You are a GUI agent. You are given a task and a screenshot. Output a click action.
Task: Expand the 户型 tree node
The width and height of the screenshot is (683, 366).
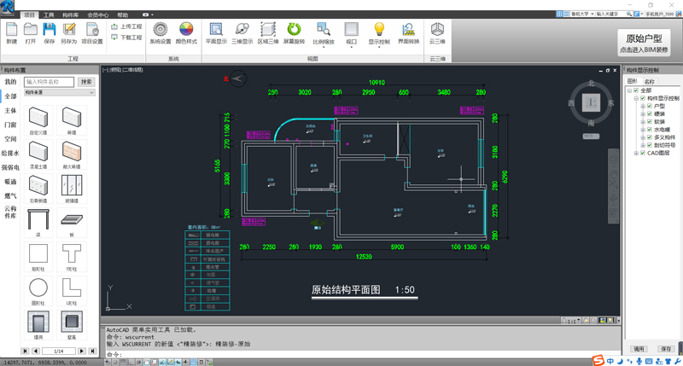pyautogui.click(x=643, y=106)
